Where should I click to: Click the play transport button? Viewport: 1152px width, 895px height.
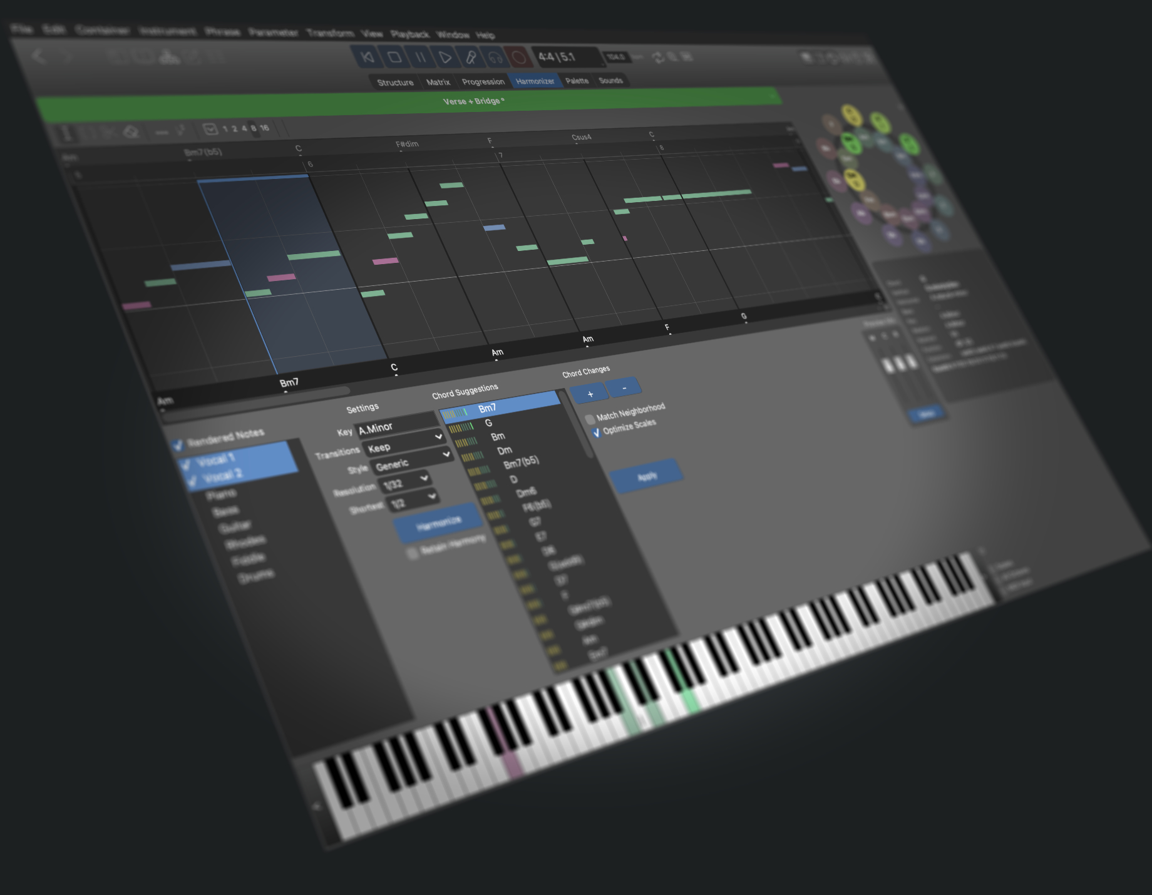(445, 58)
